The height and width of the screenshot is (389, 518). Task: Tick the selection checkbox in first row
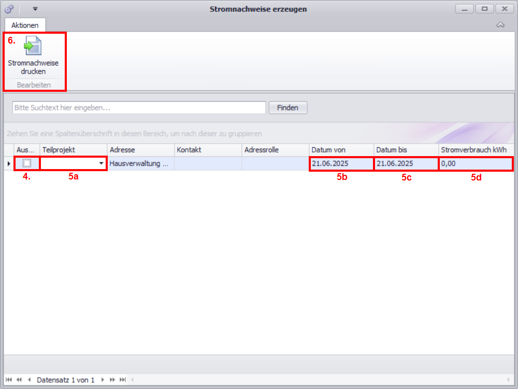(x=27, y=163)
